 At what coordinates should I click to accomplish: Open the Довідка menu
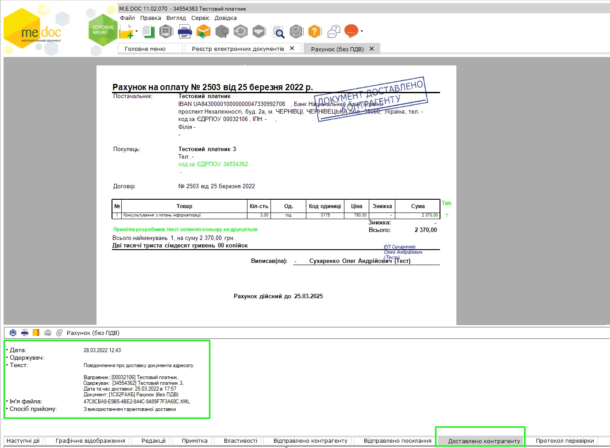coord(226,18)
